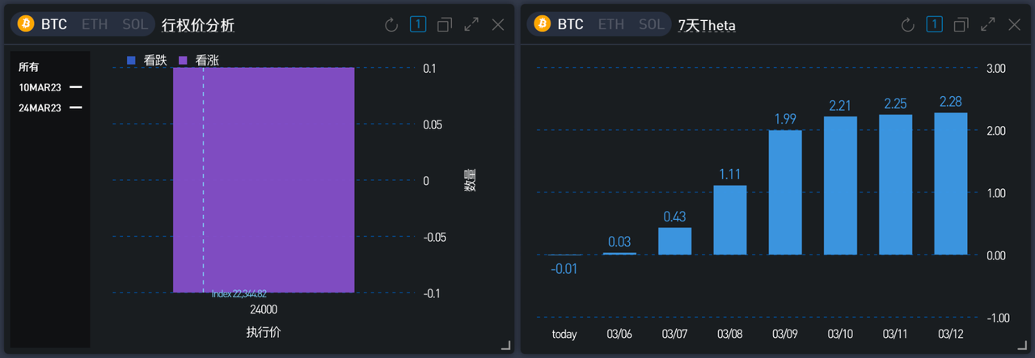
Task: Expand the Theta panel to fullscreen
Action: pyautogui.click(x=988, y=25)
